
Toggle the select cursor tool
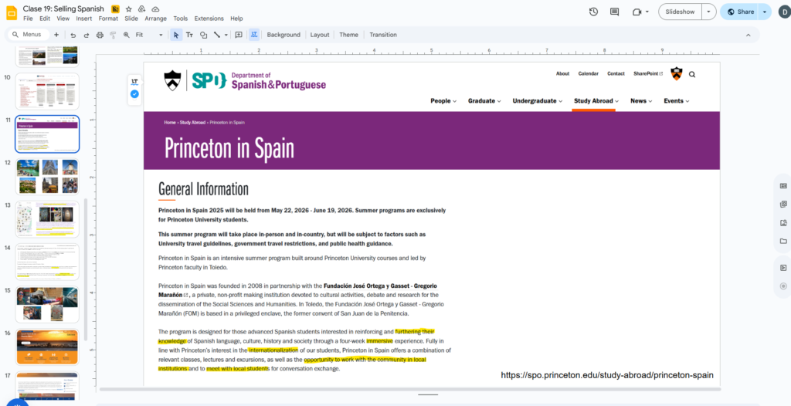(x=176, y=35)
